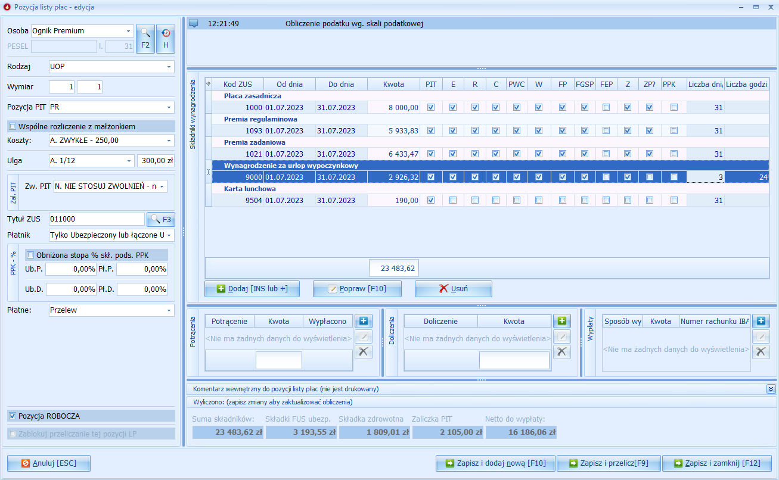Click the Od dnia column header
779x480 pixels.
(289, 84)
